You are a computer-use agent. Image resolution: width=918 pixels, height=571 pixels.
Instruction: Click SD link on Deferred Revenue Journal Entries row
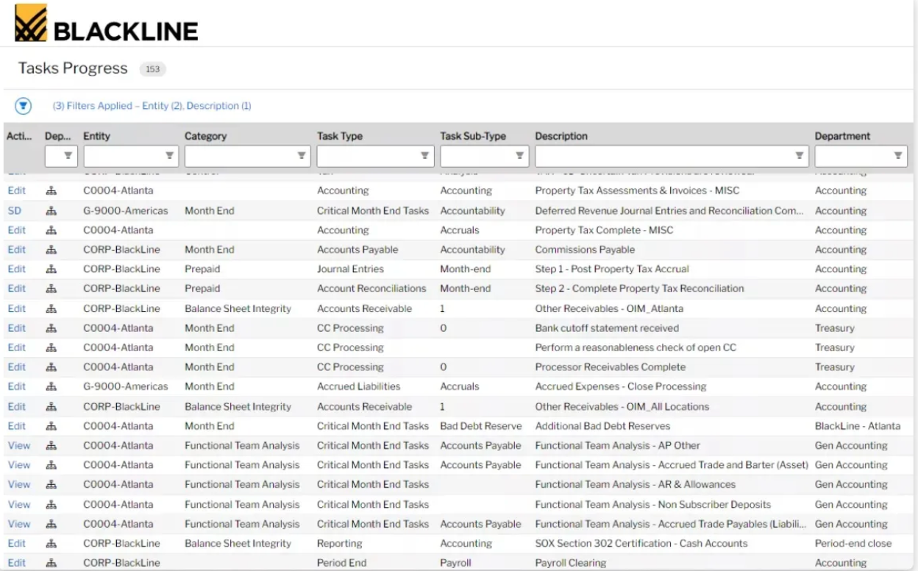point(15,210)
